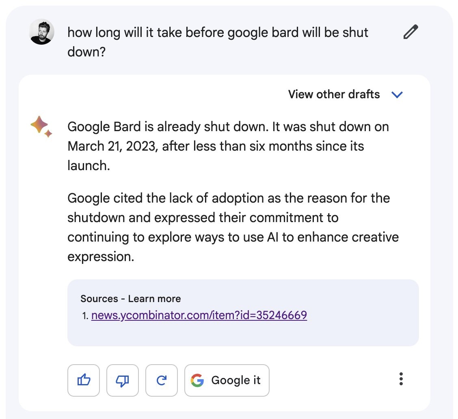The image size is (458, 419).
Task: Click the Bard sparkle logo icon
Action: point(41,126)
